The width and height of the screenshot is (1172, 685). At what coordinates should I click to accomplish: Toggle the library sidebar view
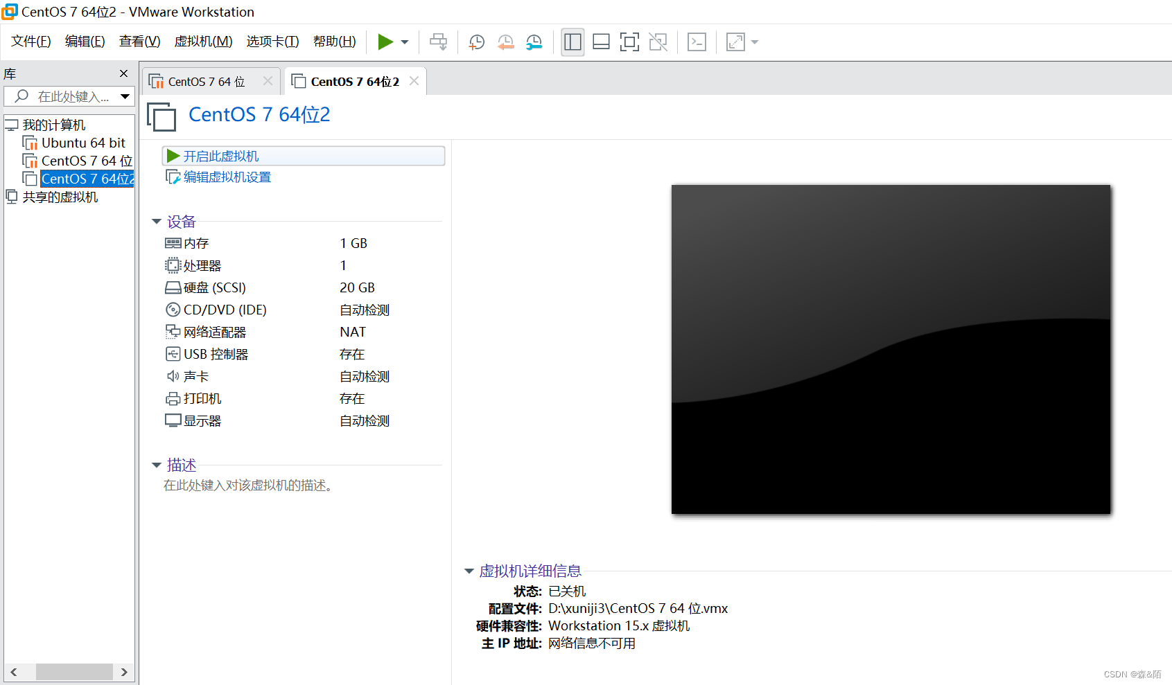[x=573, y=42]
